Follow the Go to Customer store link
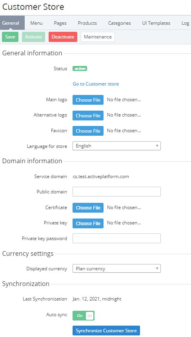Viewport: 191px width, 337px height. (96, 84)
